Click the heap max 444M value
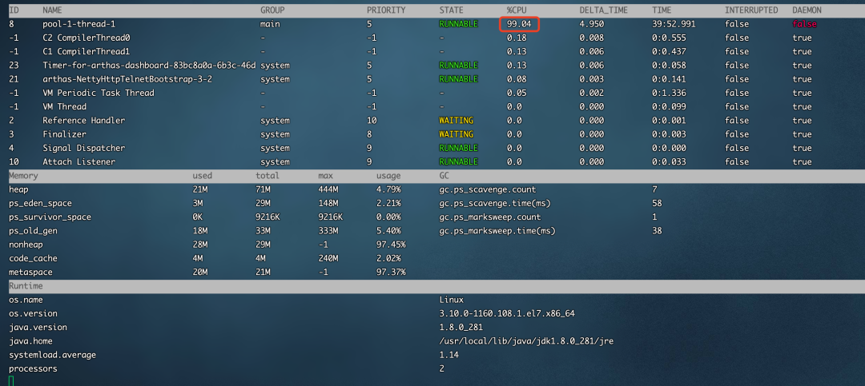Viewport: 865px width, 386px height. (328, 189)
